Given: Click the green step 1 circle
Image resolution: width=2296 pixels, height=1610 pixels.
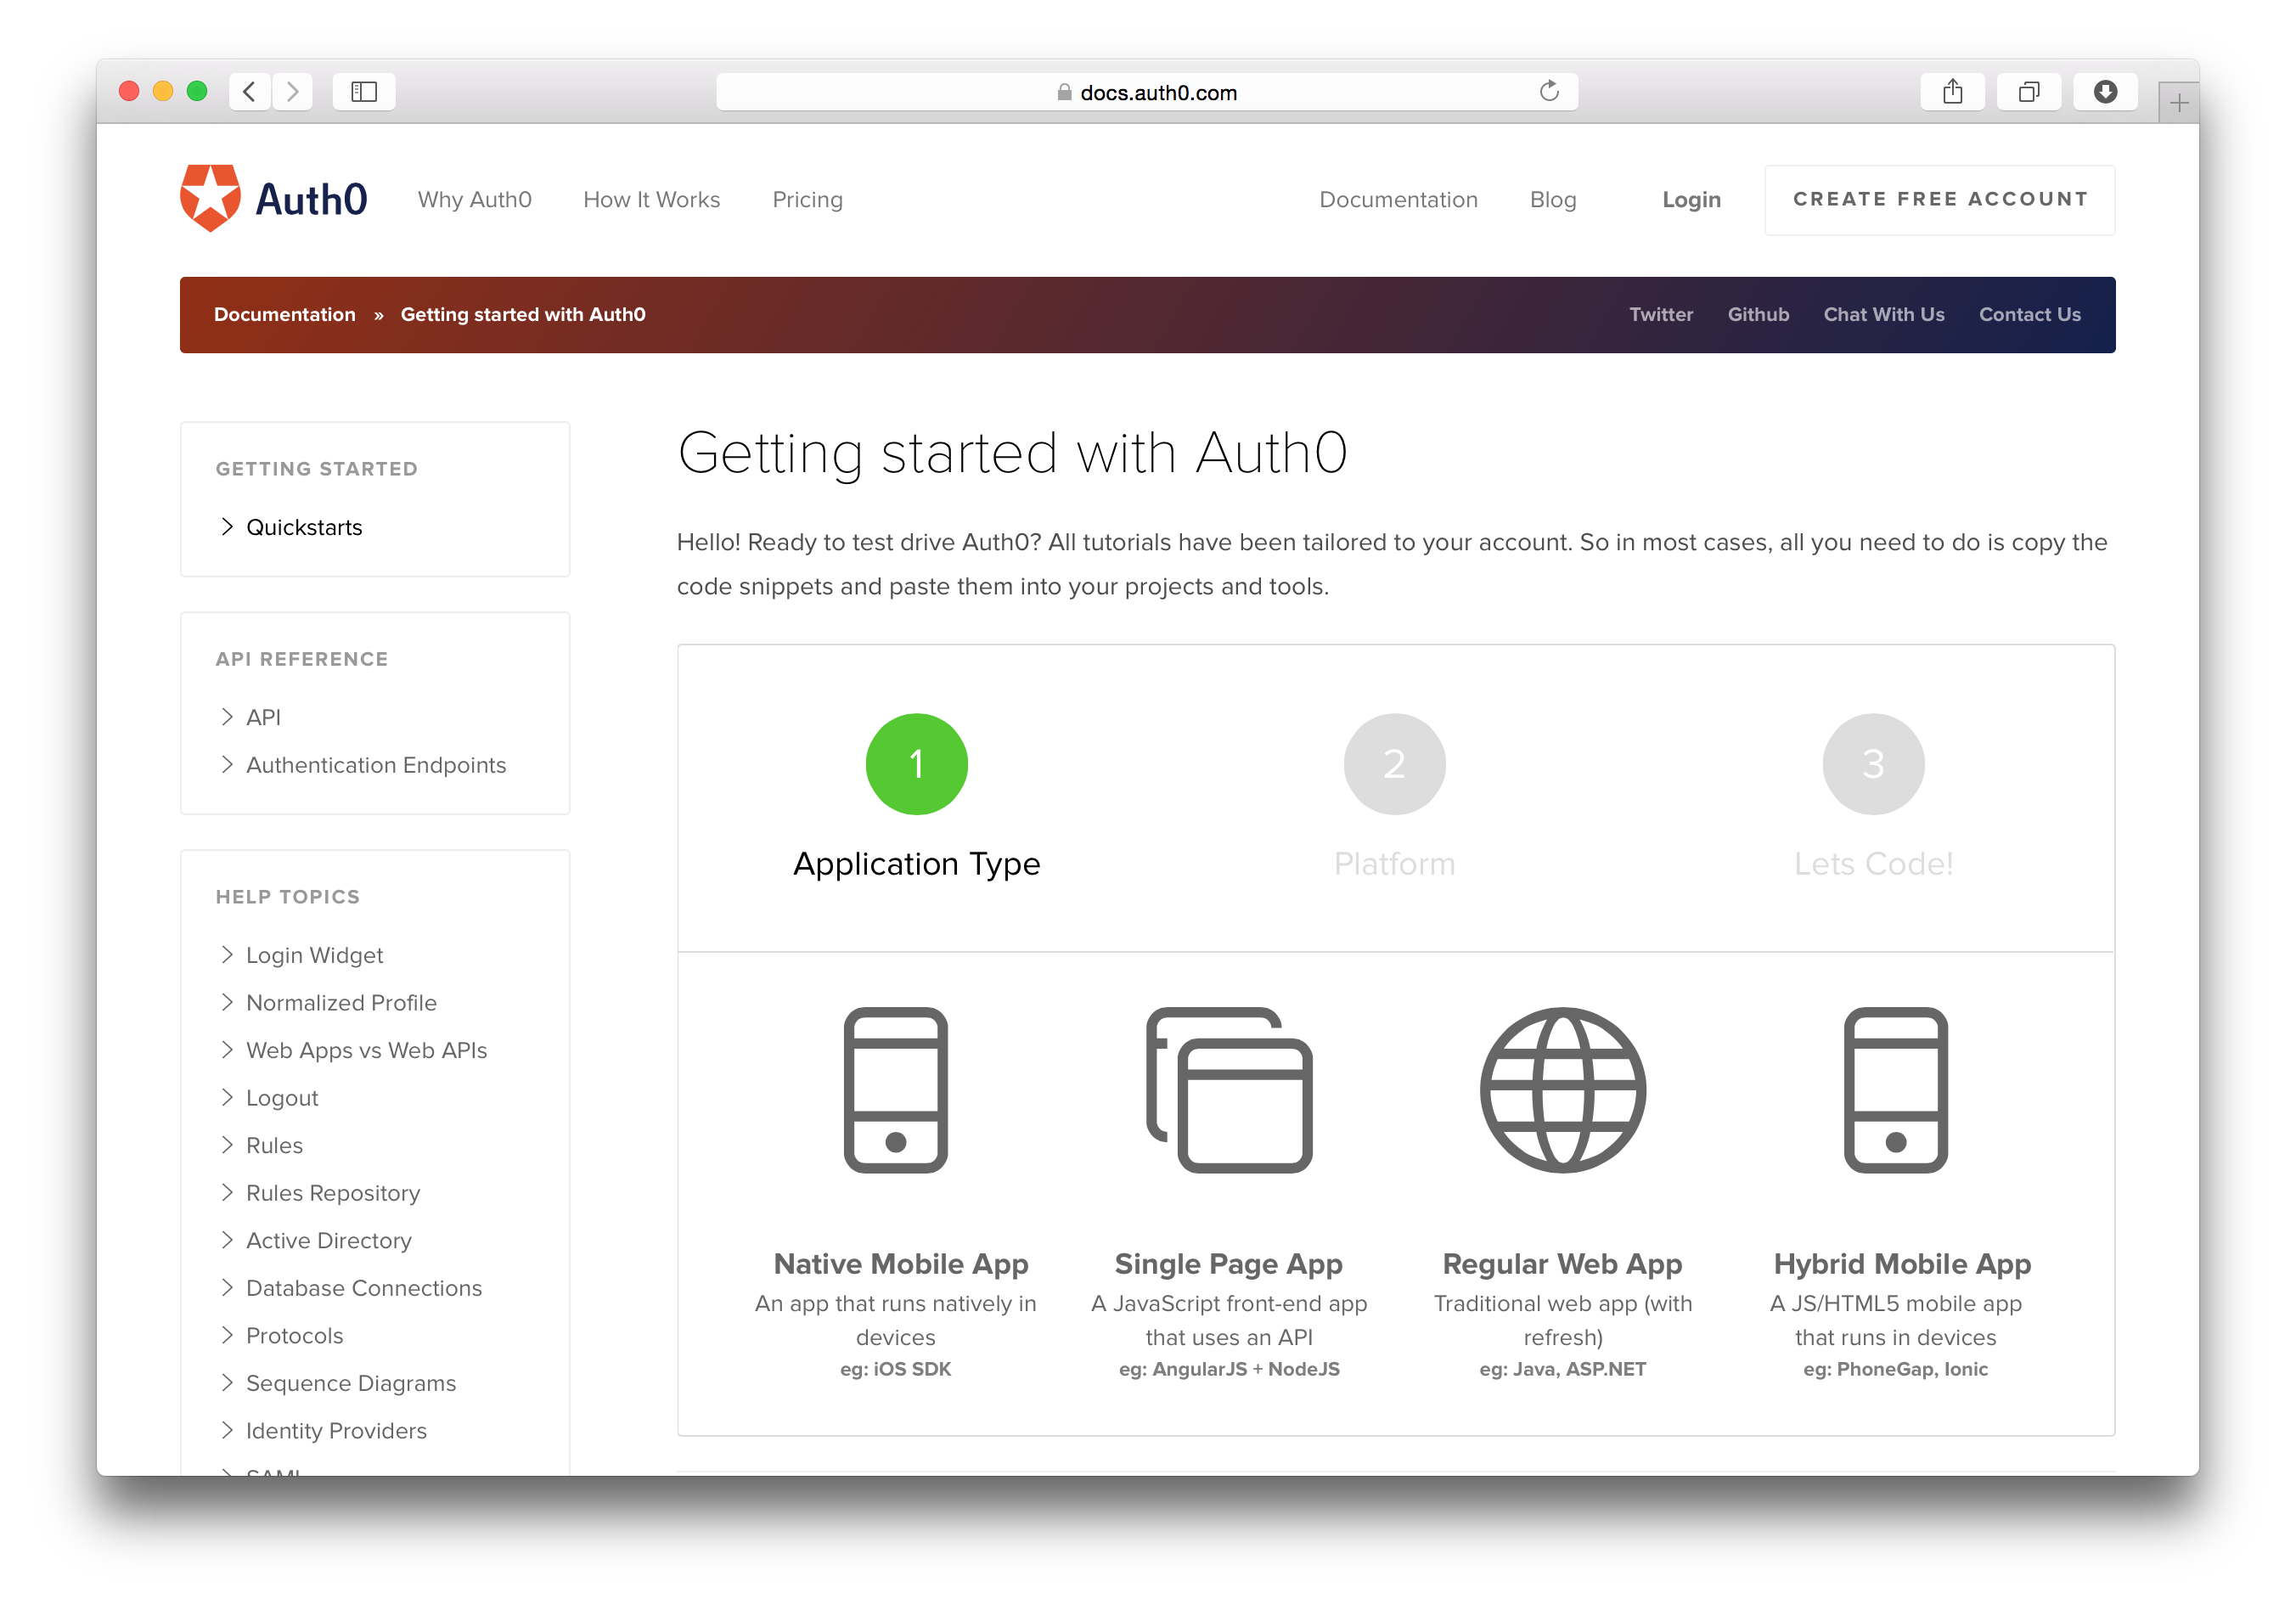Looking at the screenshot, I should [916, 764].
